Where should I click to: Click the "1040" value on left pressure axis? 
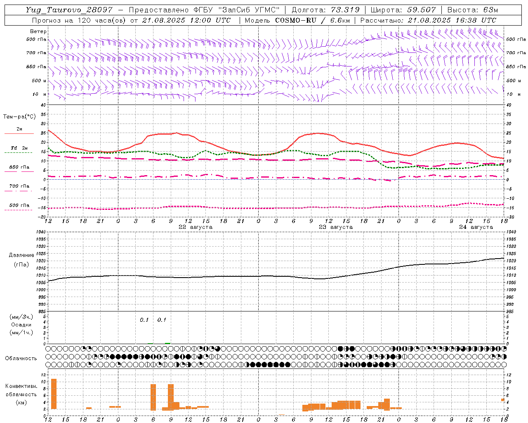point(40,232)
